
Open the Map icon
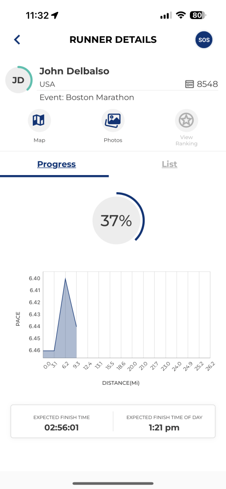(x=39, y=120)
